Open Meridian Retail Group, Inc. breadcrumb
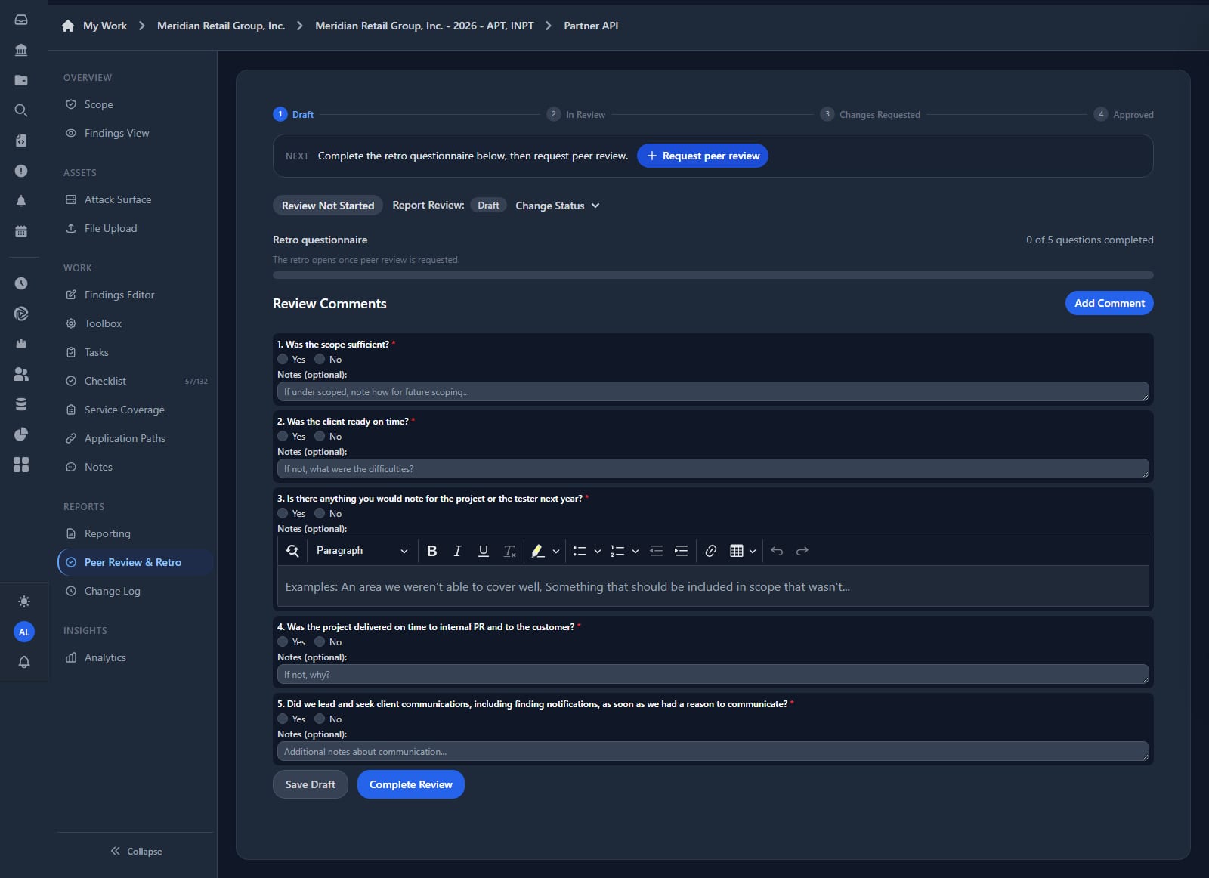 [x=221, y=26]
